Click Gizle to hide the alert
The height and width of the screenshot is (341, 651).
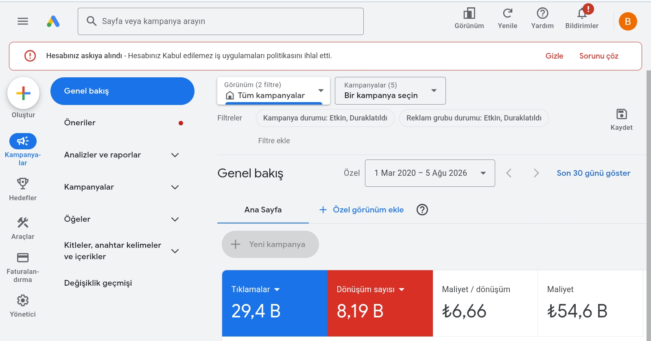(554, 56)
